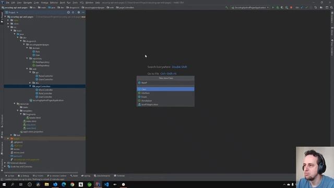Viewport: 334px width, 188px height.
Task: Collapse the pageControllers package
Action: coord(30,86)
